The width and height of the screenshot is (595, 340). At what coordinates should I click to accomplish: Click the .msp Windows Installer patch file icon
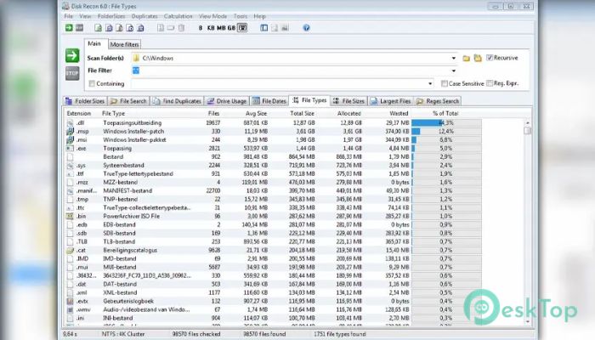pyautogui.click(x=70, y=131)
